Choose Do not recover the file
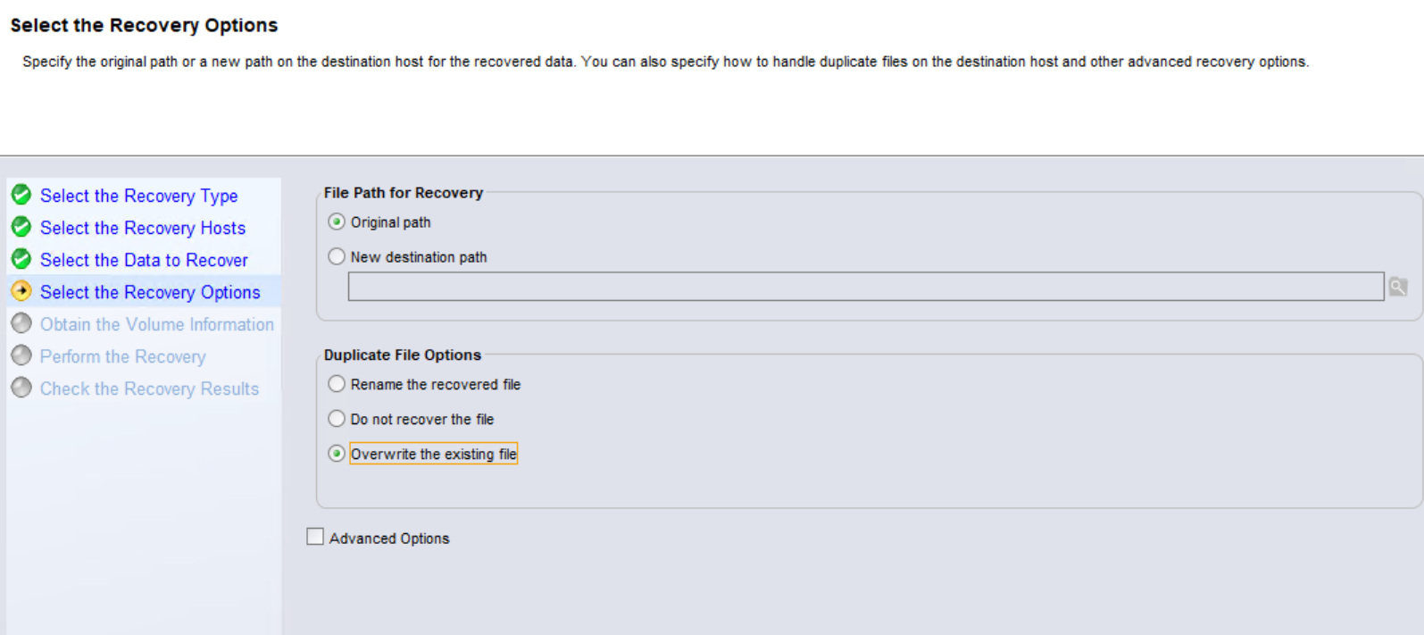 (x=337, y=418)
